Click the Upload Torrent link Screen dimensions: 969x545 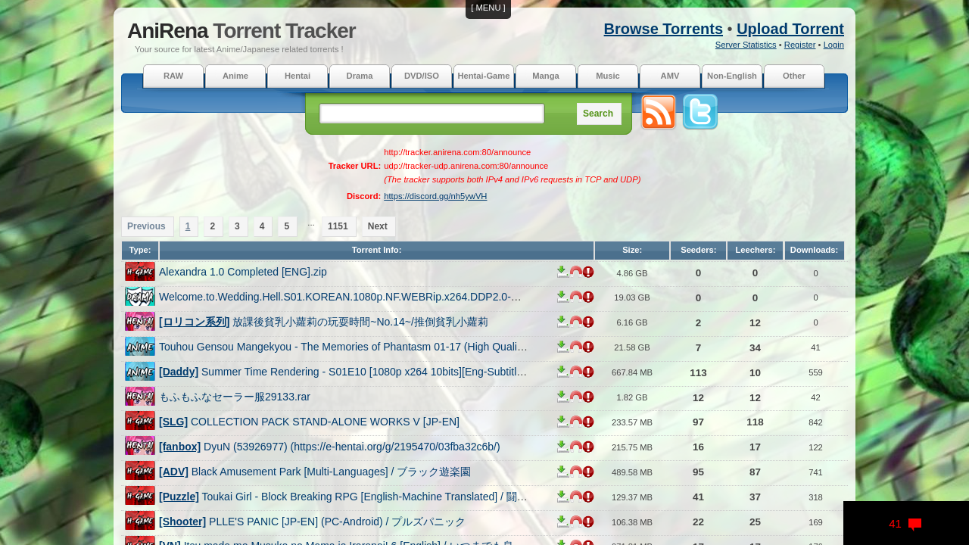point(790,29)
